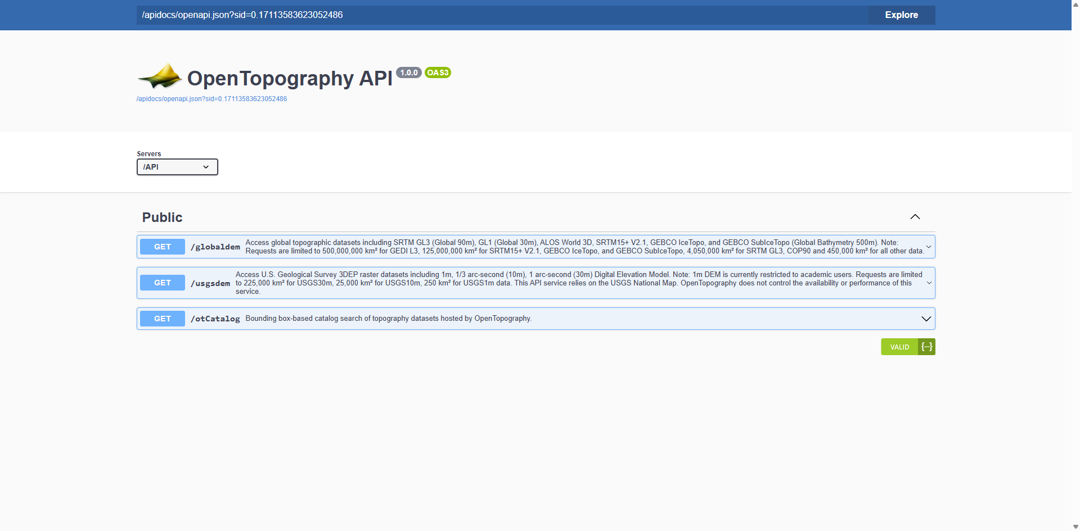
Task: Open the Servers /API dropdown
Action: (x=177, y=167)
